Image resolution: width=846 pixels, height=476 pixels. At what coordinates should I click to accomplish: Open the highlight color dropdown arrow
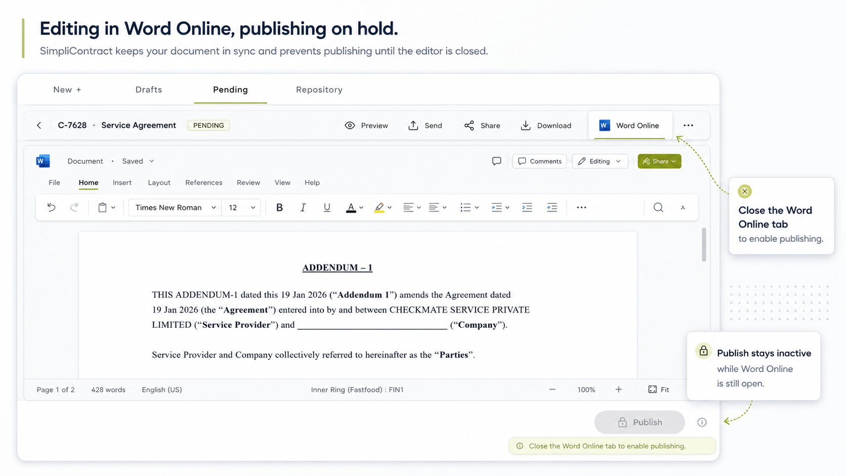pyautogui.click(x=390, y=207)
